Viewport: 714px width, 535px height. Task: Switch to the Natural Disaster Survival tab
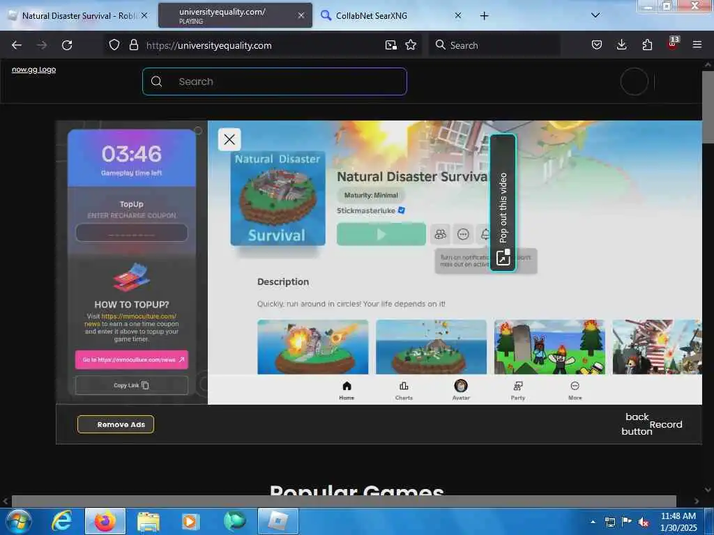[78, 15]
